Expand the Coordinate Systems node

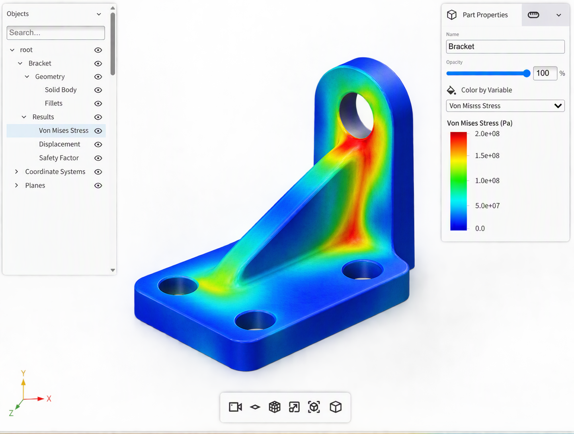[x=16, y=171]
